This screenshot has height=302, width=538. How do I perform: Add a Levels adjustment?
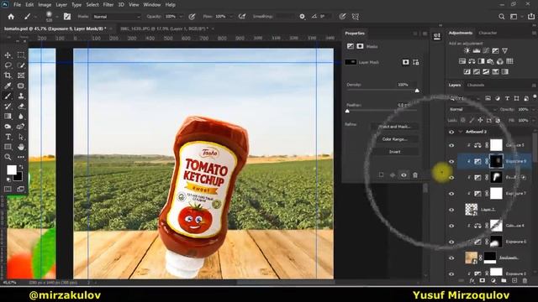477,50
